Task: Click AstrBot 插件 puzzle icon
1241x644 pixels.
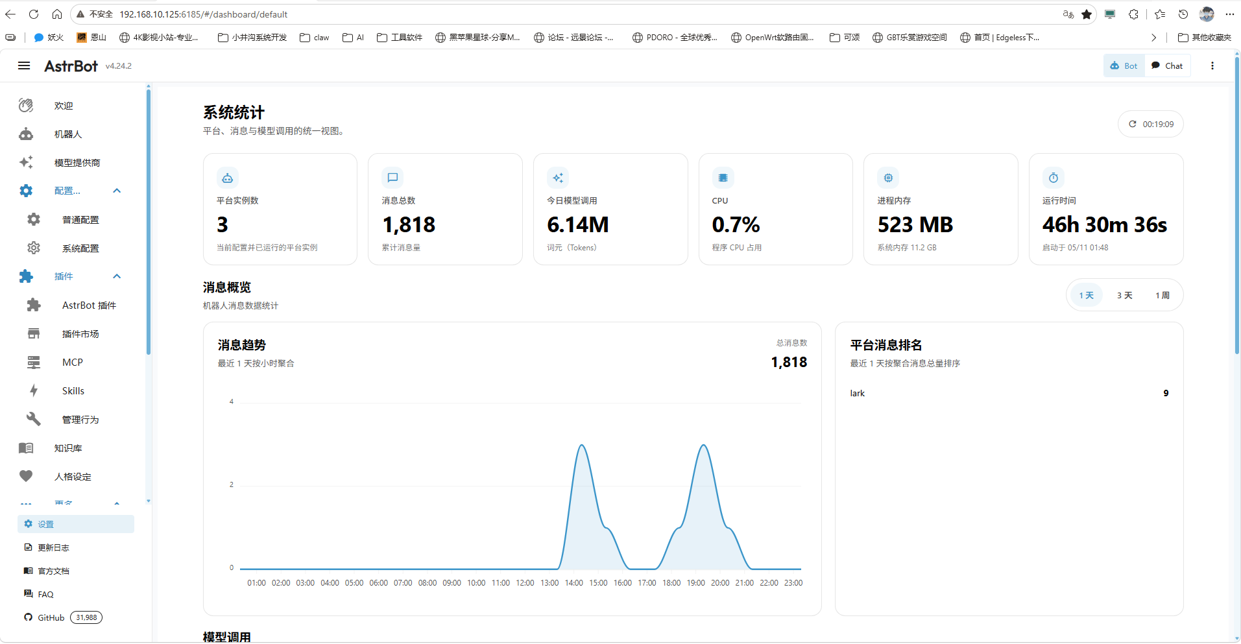Action: [x=34, y=305]
